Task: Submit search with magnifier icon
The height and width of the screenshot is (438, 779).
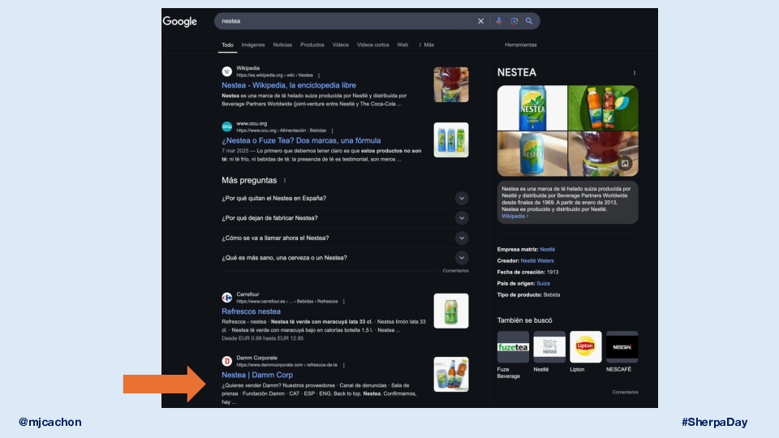Action: (529, 21)
